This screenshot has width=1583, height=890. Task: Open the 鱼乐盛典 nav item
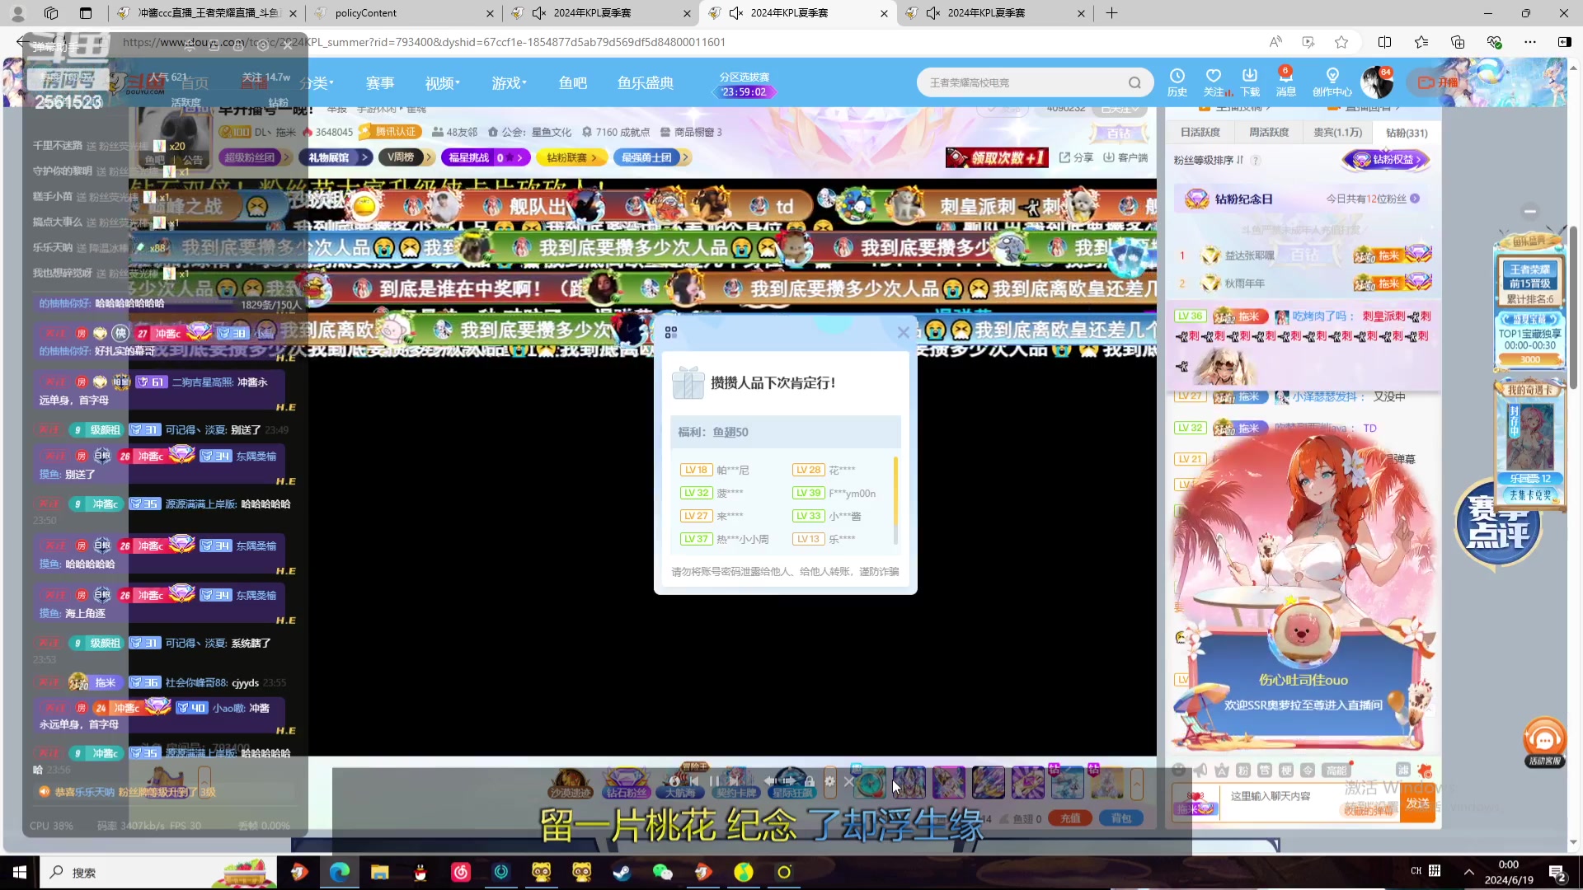[x=646, y=83]
